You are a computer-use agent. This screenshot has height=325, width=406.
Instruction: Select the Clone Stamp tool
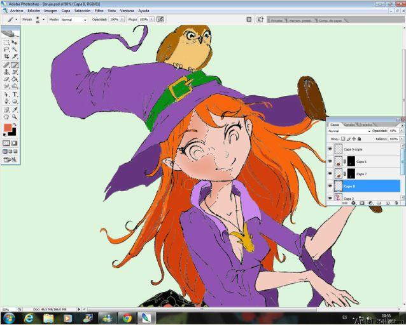6,72
